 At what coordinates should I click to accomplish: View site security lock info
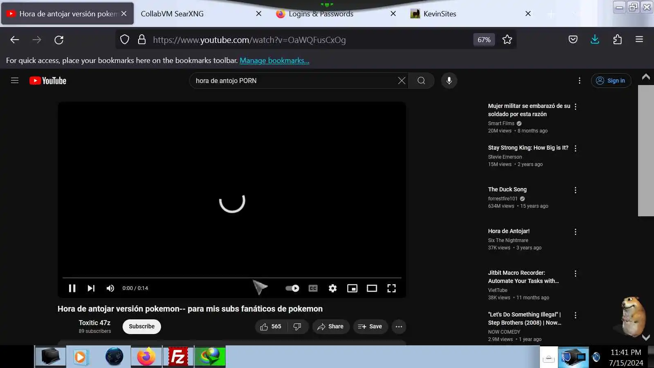(142, 40)
